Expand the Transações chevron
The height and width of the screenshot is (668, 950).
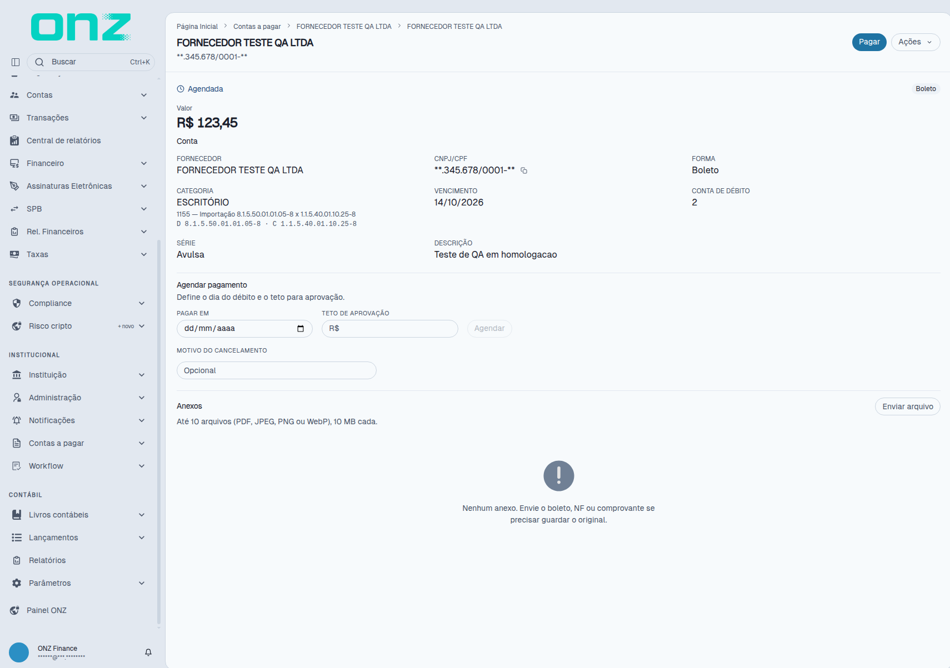click(x=144, y=118)
